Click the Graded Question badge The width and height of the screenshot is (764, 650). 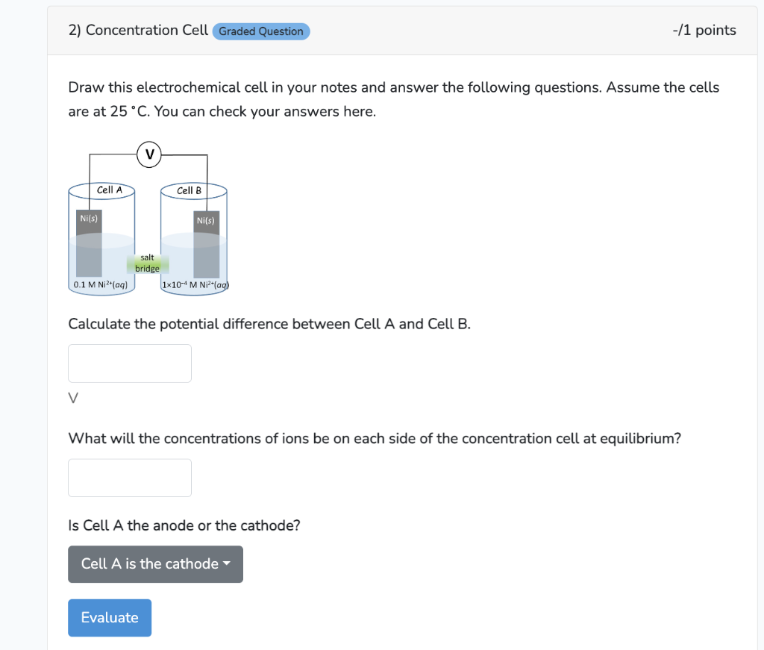pos(260,31)
